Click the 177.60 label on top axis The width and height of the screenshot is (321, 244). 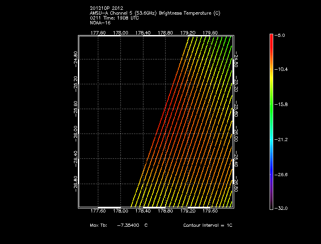[98, 32]
